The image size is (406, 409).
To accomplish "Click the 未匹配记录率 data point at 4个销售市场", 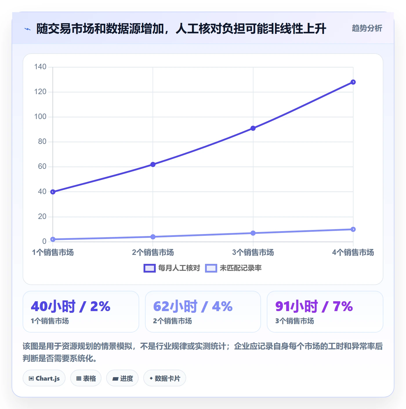I will pyautogui.click(x=353, y=229).
